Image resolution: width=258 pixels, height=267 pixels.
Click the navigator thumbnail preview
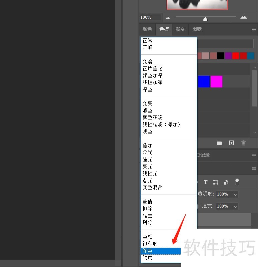(x=197, y=5)
